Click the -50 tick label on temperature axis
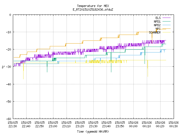 click(x=9, y=102)
